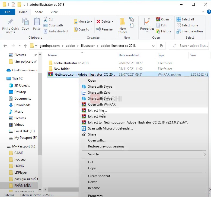The width and height of the screenshot is (211, 197).
Task: Open the Easy access dropdown icon
Action: [132, 25]
